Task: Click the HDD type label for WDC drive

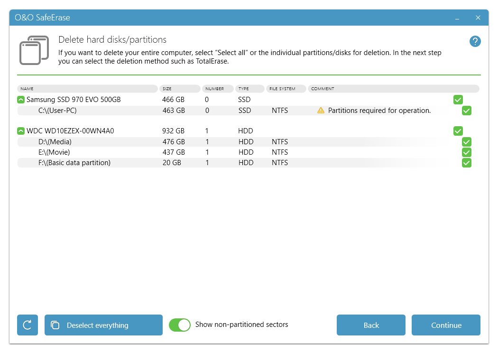Action: 244,130
